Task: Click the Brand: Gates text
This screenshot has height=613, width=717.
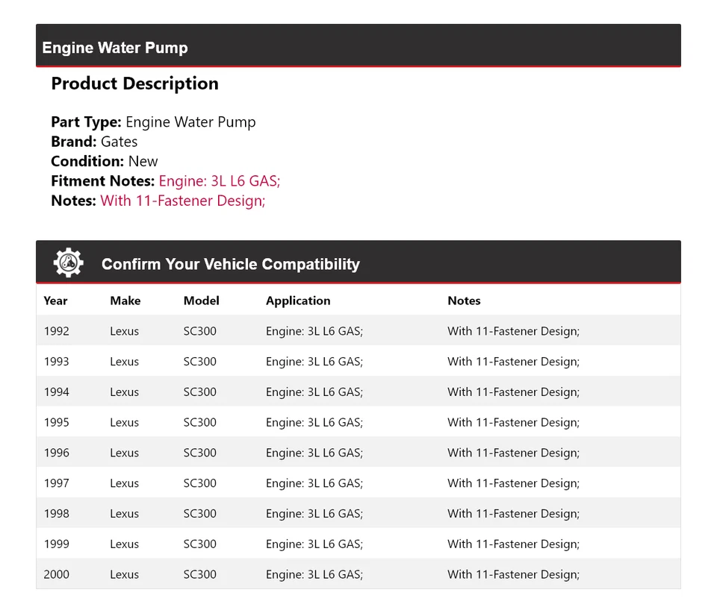Action: [94, 142]
